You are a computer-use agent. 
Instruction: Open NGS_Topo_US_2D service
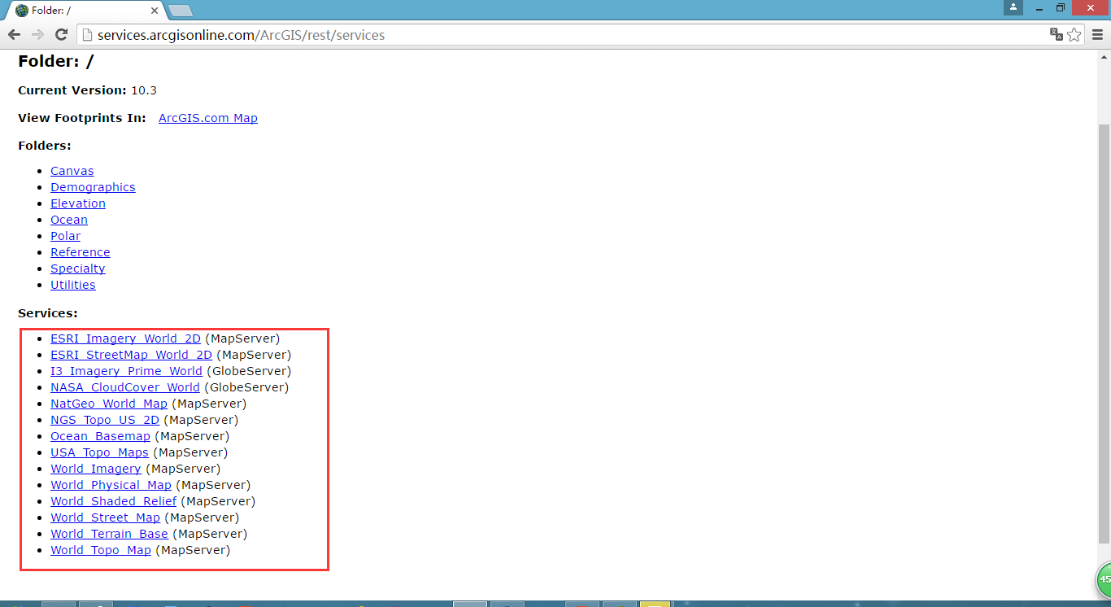(105, 420)
